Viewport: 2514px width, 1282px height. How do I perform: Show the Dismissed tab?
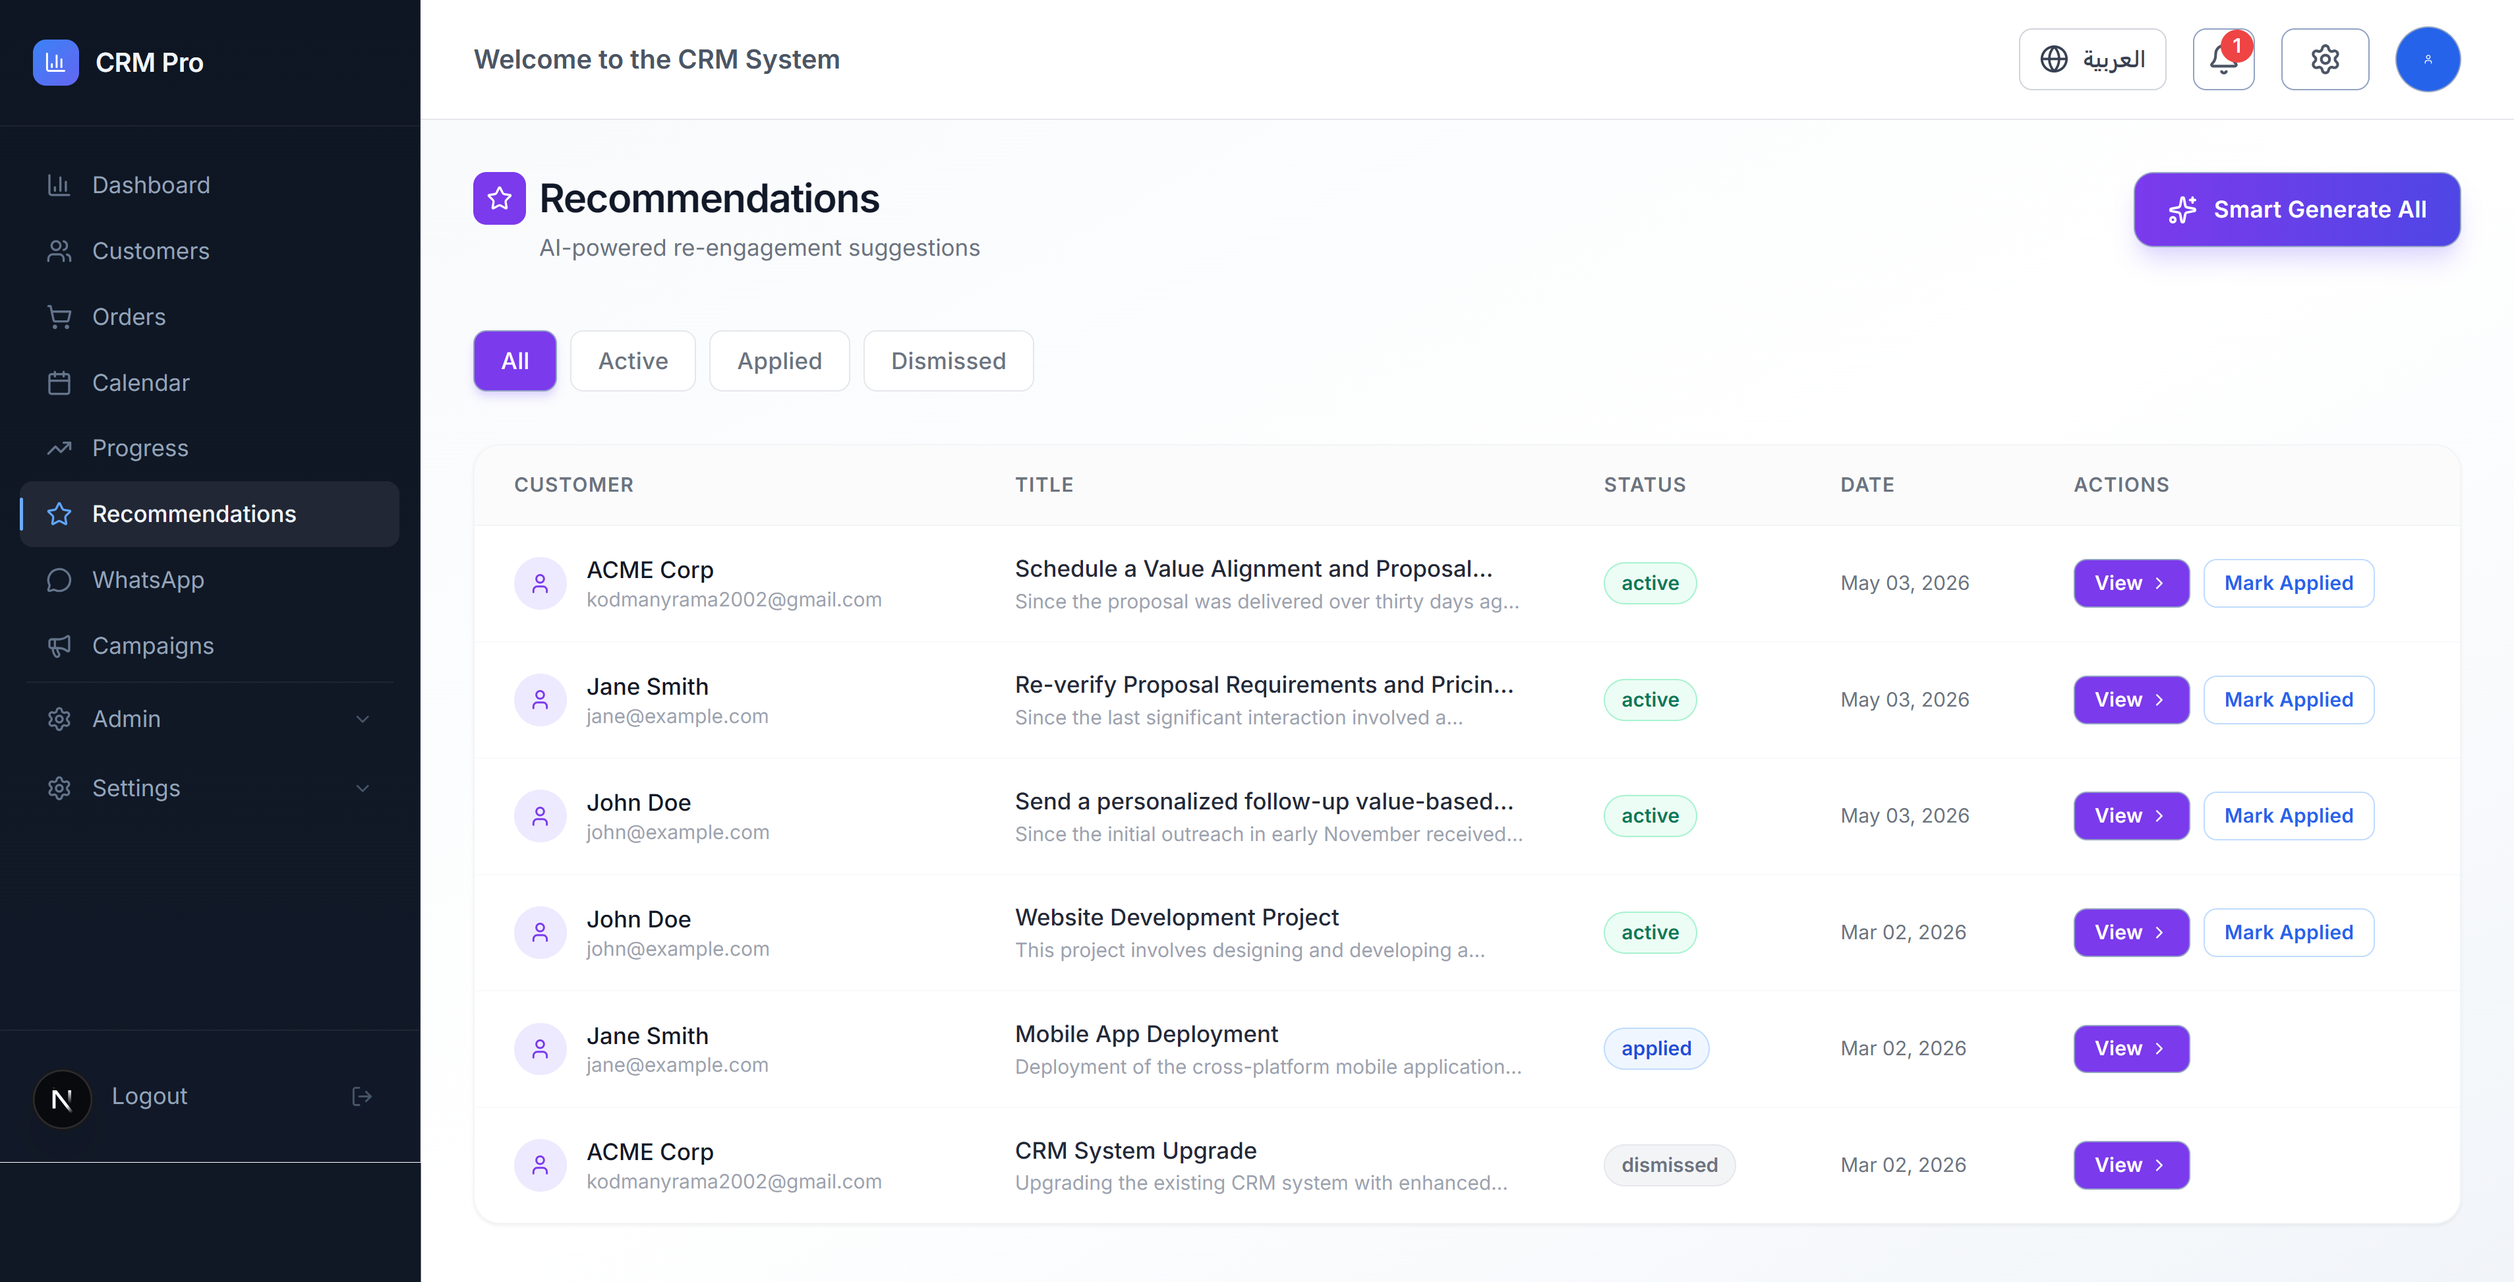[949, 361]
